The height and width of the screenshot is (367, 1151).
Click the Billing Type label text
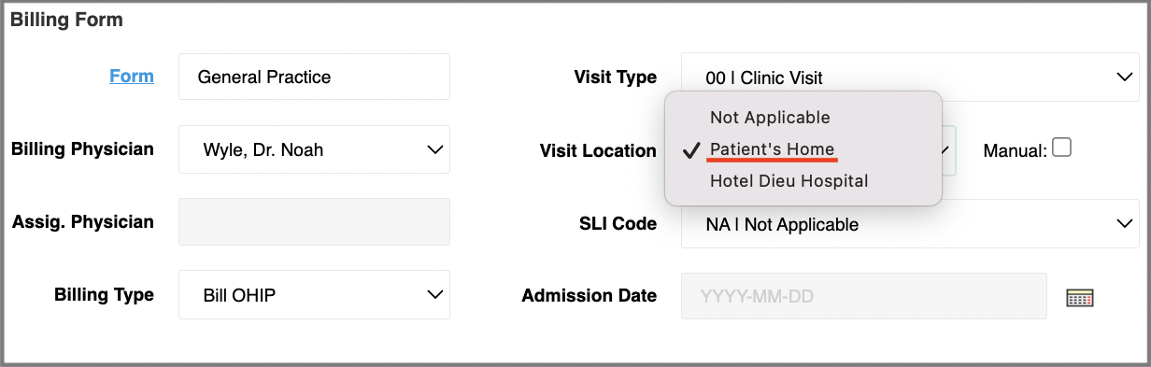click(x=104, y=295)
